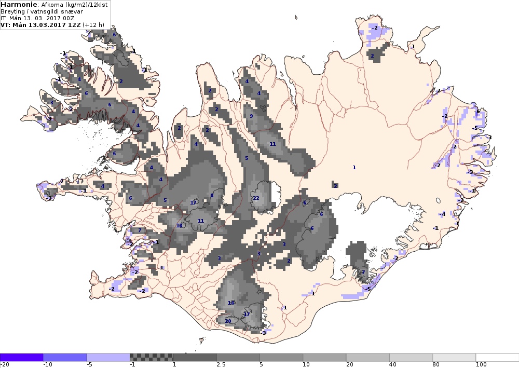Click the value -4 in the southeast
The image size is (519, 368).
coord(442,214)
